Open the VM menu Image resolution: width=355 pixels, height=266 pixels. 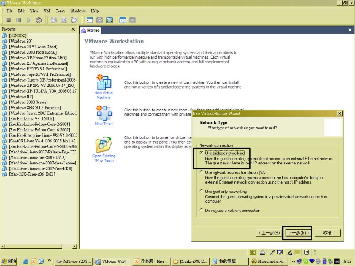47,11
